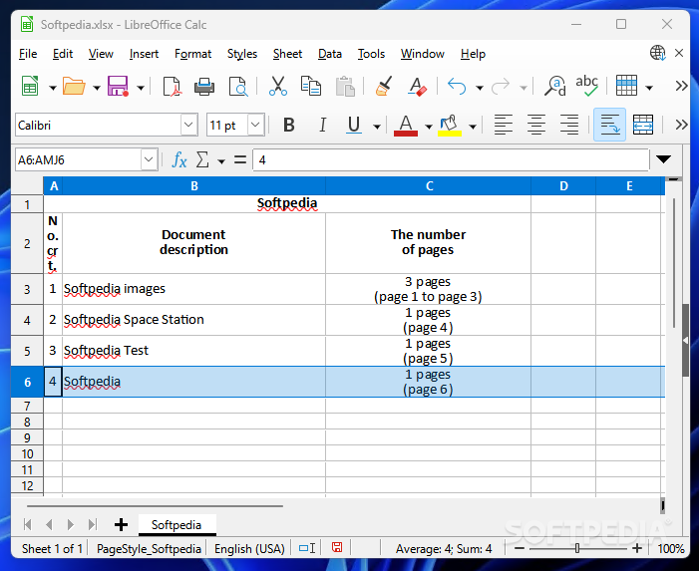
Task: Go to the first sheet
Action: 28,525
